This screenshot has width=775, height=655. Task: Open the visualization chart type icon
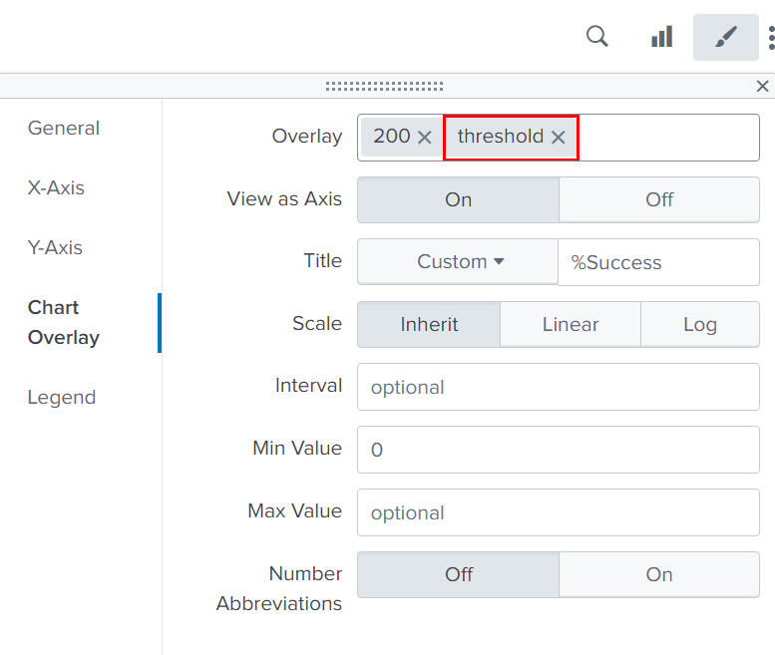click(661, 37)
